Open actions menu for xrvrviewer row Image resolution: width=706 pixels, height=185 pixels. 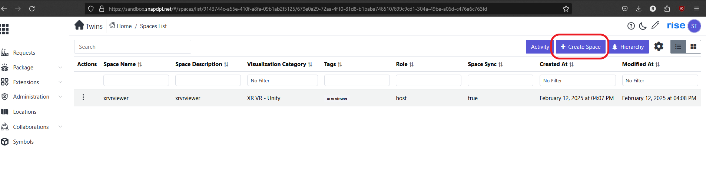coord(83,97)
